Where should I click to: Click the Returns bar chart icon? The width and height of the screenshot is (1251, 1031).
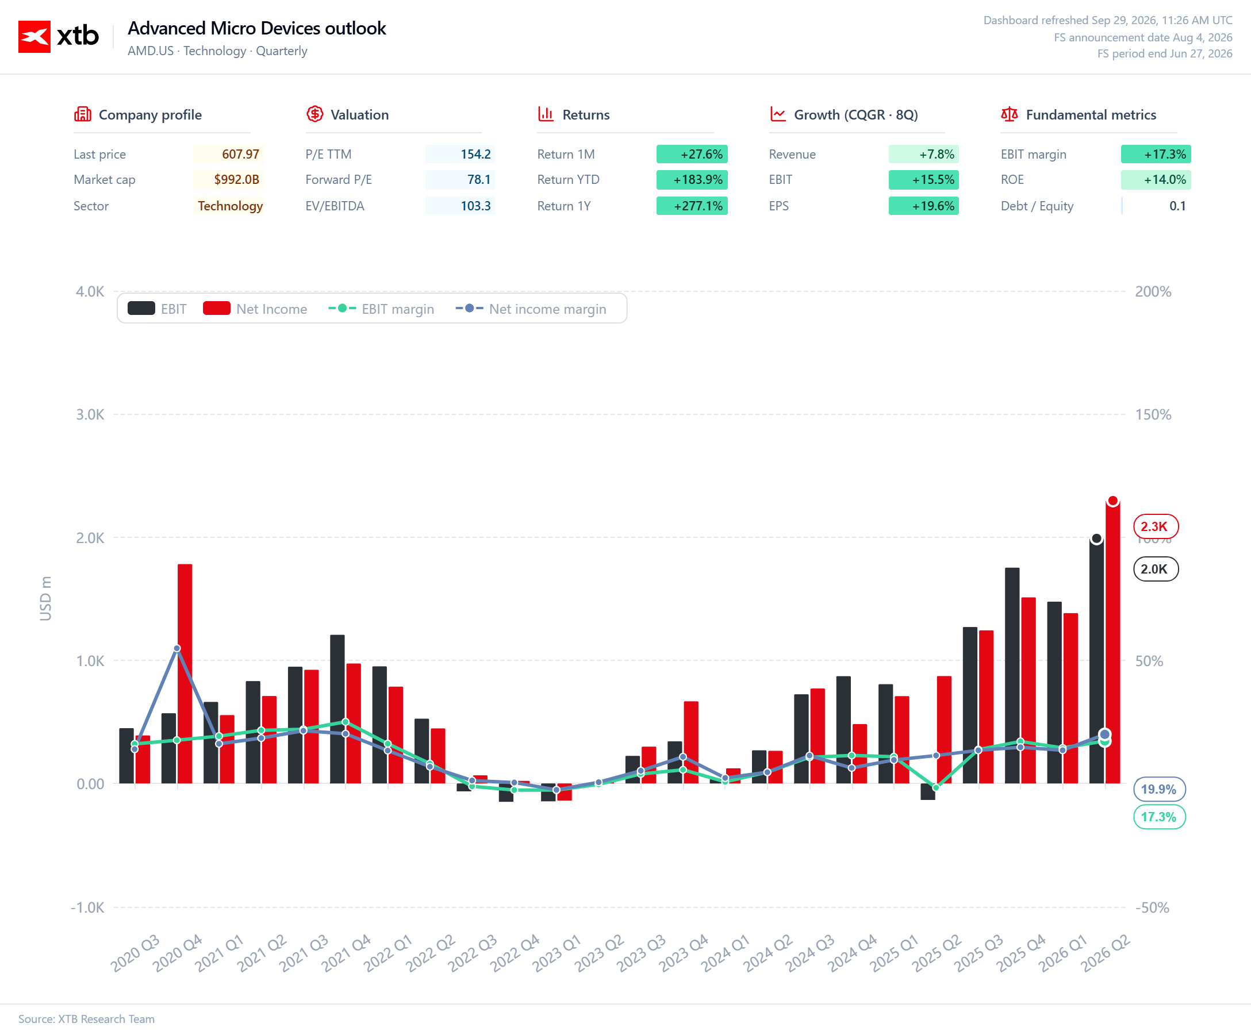point(546,114)
